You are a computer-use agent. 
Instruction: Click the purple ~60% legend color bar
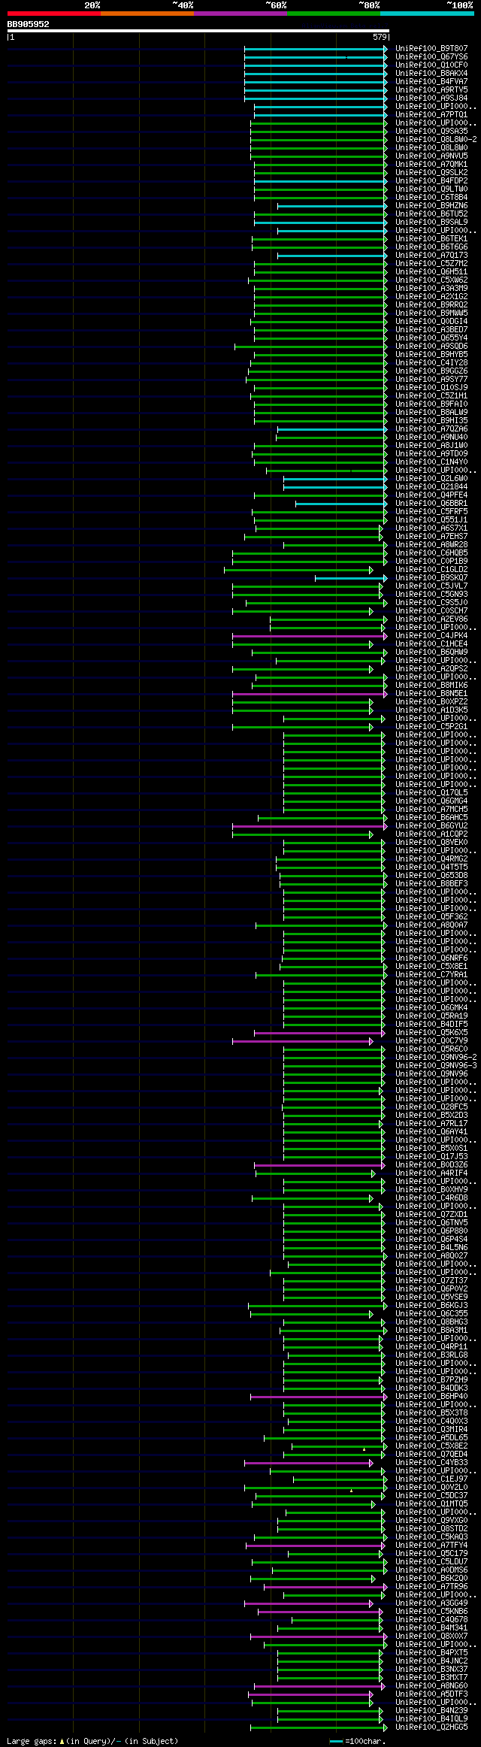coord(240,14)
